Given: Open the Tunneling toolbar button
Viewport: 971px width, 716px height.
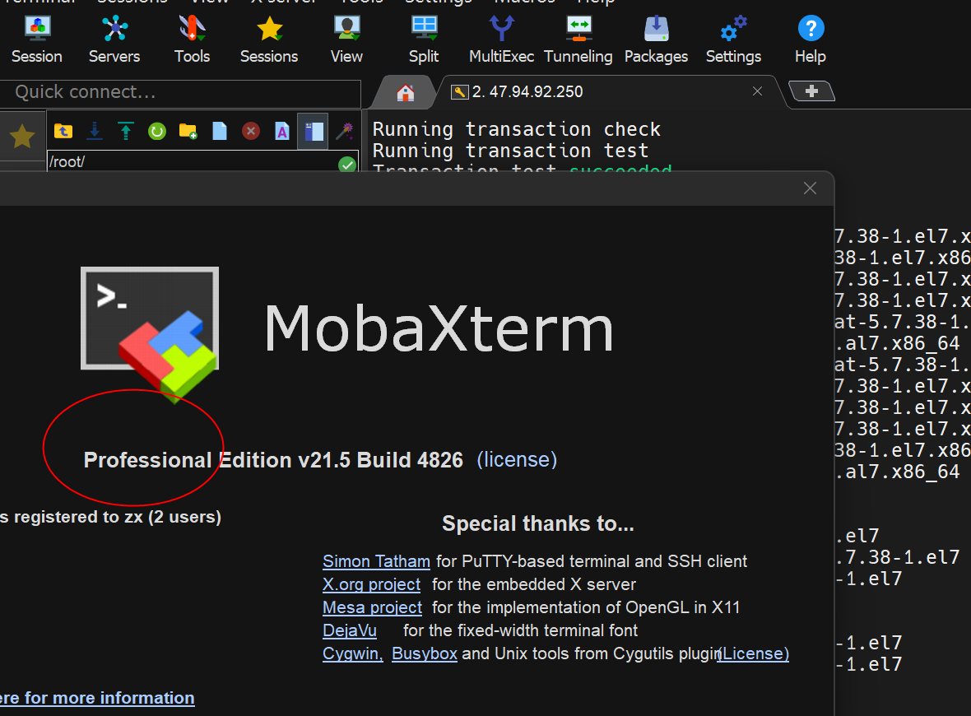Looking at the screenshot, I should 578,40.
